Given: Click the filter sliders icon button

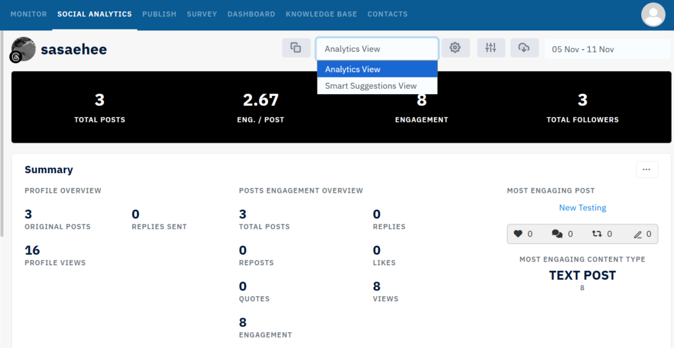Looking at the screenshot, I should coord(490,48).
